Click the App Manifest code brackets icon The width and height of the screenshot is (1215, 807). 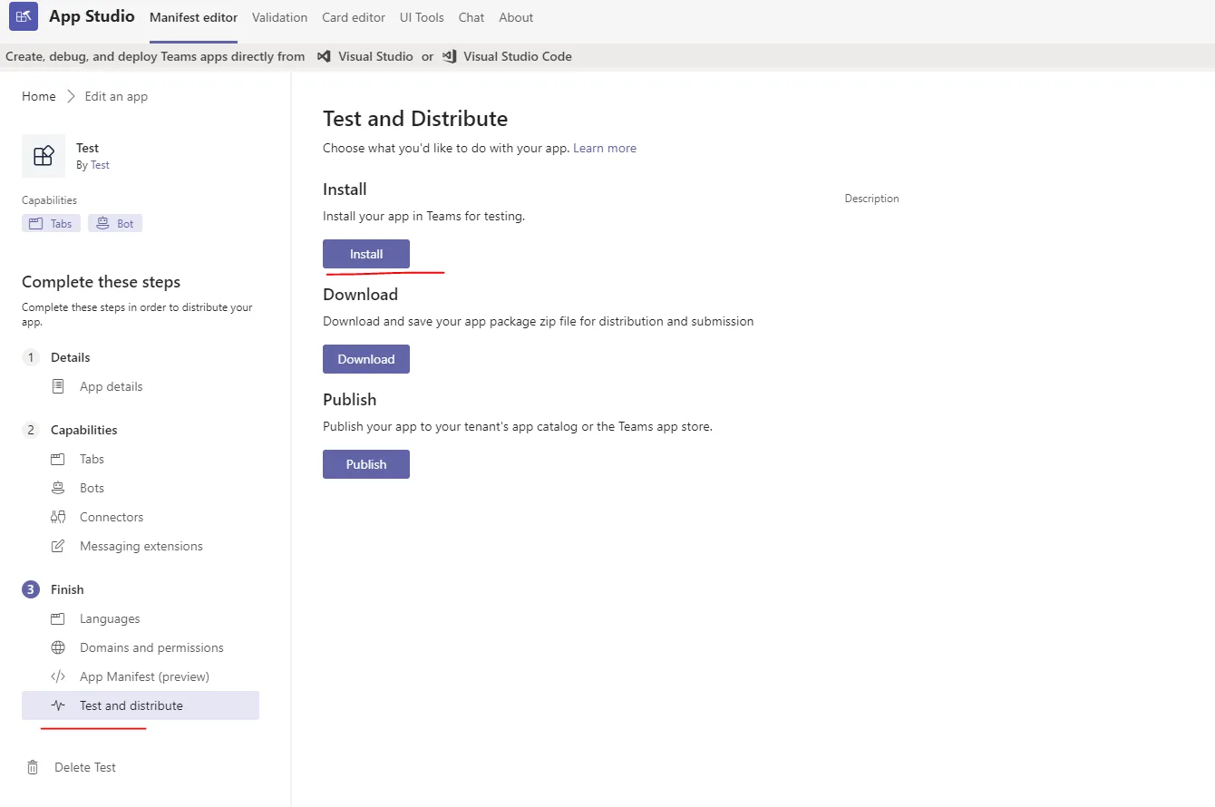click(x=58, y=676)
